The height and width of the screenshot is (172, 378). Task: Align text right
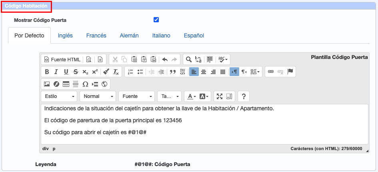[x=213, y=72]
